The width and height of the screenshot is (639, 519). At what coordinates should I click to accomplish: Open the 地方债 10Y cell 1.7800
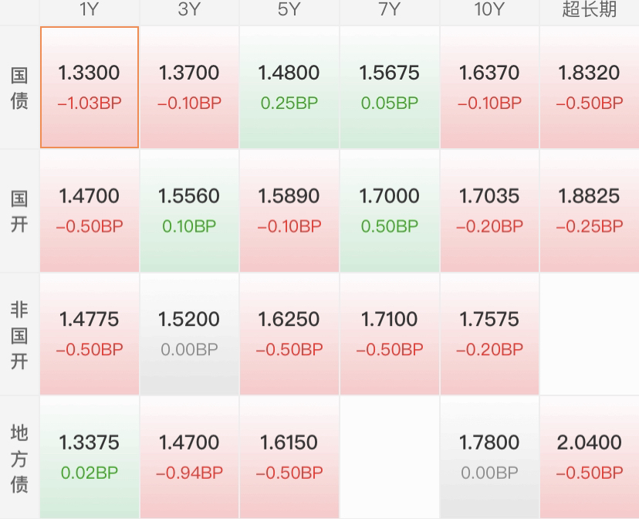489,457
